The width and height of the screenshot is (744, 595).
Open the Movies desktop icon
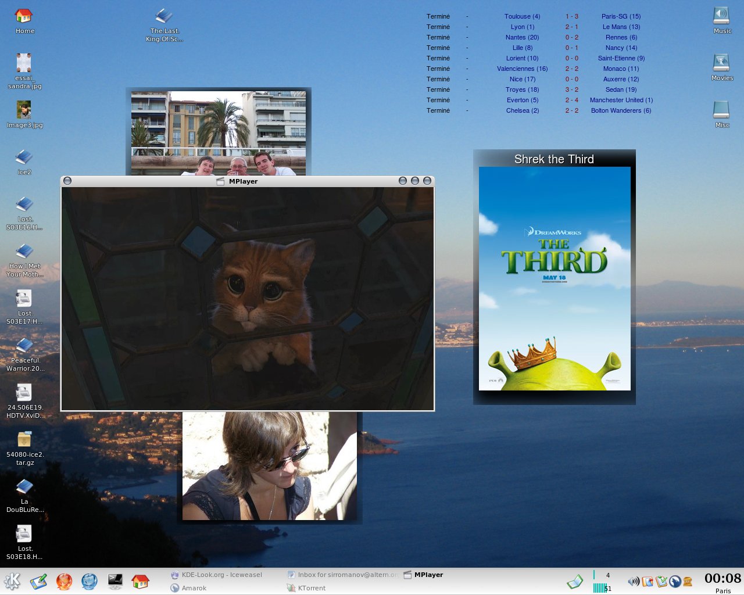click(x=722, y=67)
